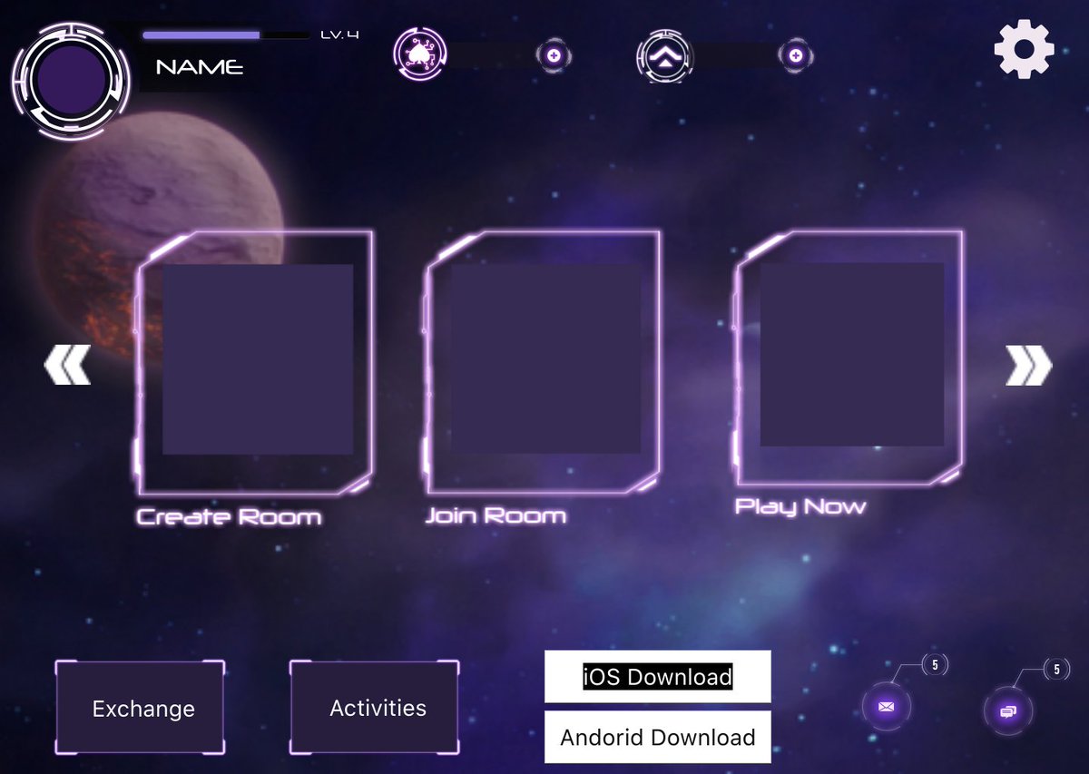This screenshot has width=1089, height=774.
Task: Click the Create Room label
Action: point(229,517)
